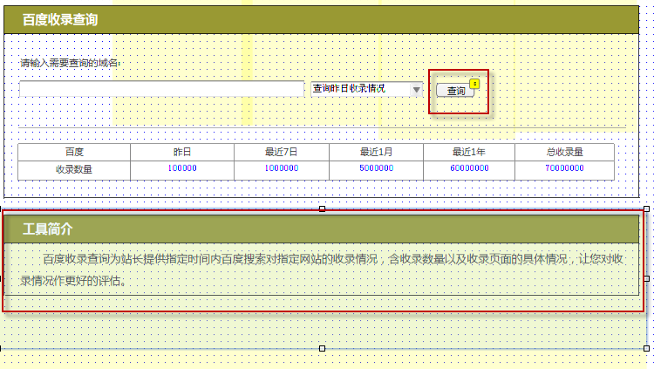Click the domain name input field
Screen dimensions: 654x369
[161, 89]
